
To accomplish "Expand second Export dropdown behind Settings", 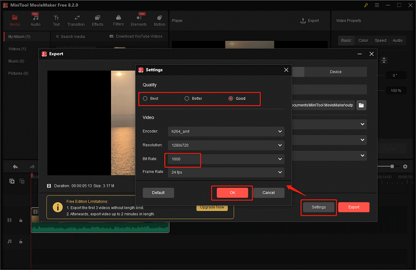I will tap(362, 140).
